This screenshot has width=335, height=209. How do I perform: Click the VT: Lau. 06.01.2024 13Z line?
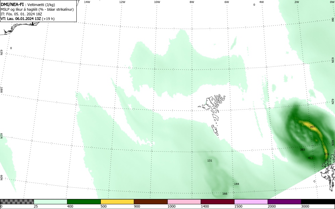click(x=27, y=19)
